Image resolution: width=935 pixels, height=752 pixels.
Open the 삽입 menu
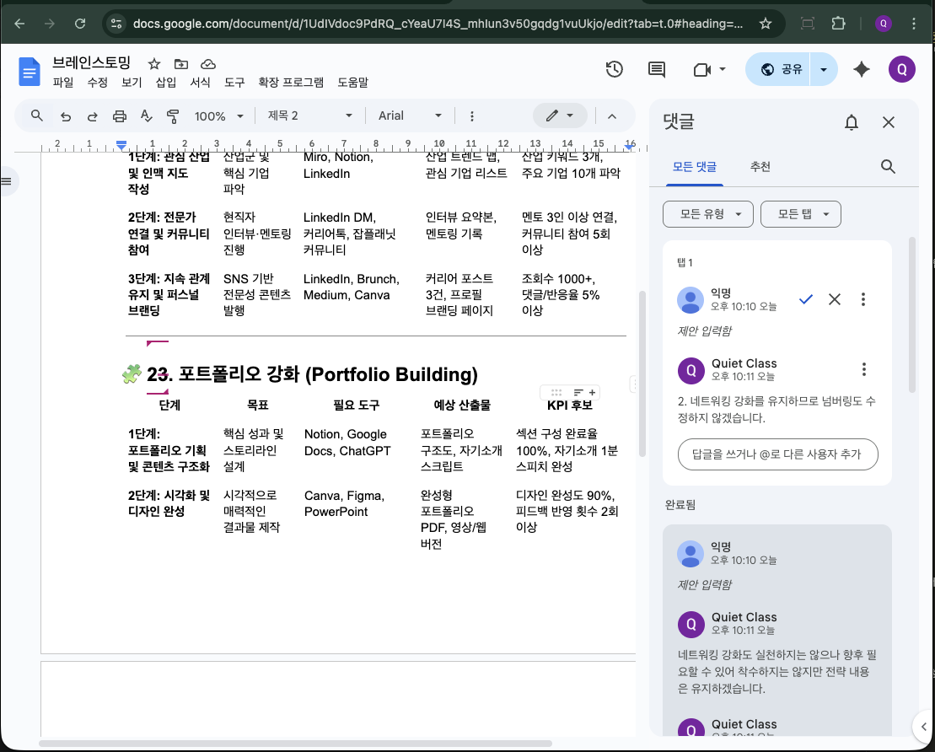[166, 83]
